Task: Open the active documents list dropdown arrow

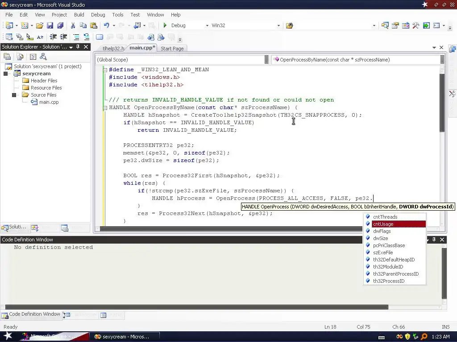Action: coord(434,47)
